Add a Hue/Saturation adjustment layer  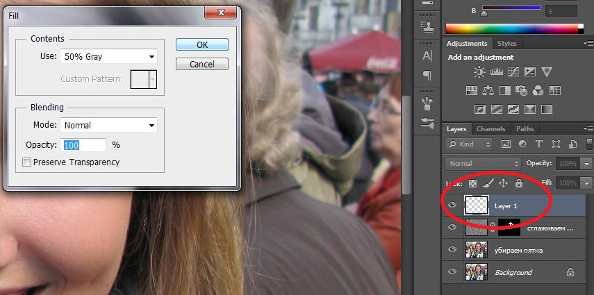click(471, 91)
